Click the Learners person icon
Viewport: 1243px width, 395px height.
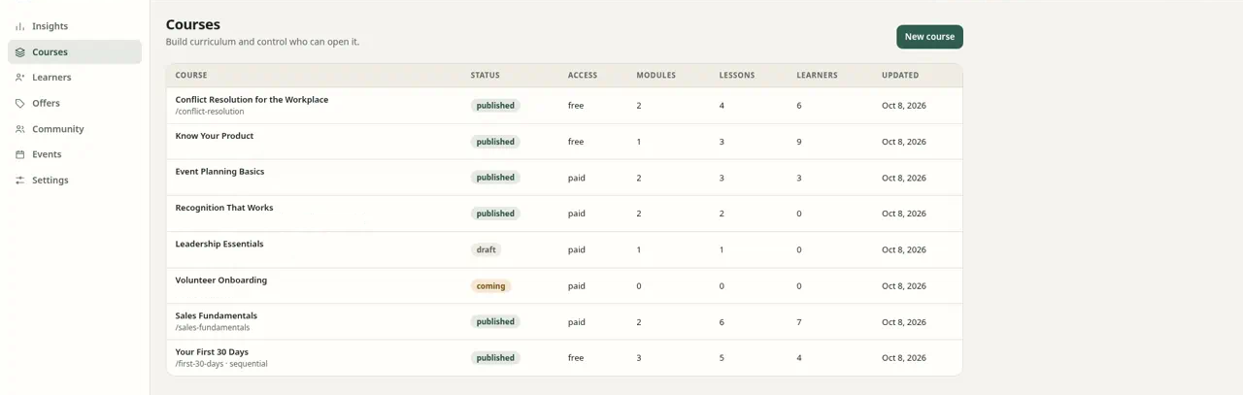[20, 78]
